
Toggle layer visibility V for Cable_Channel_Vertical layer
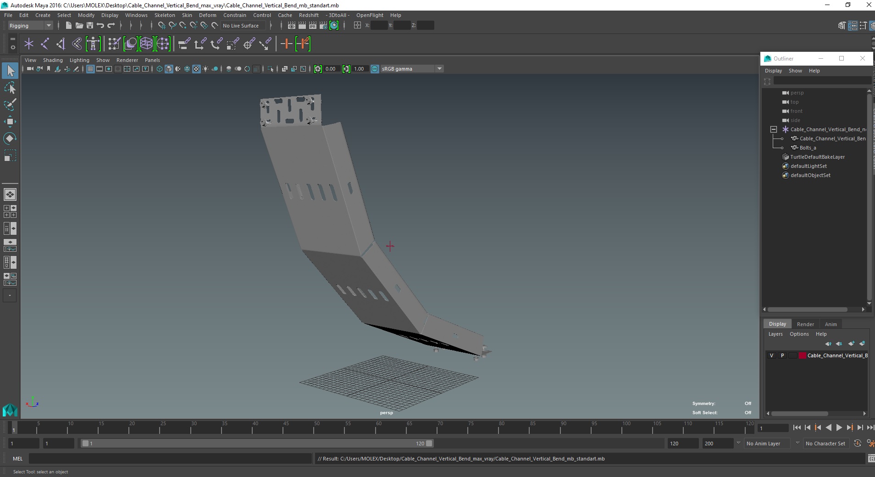771,355
